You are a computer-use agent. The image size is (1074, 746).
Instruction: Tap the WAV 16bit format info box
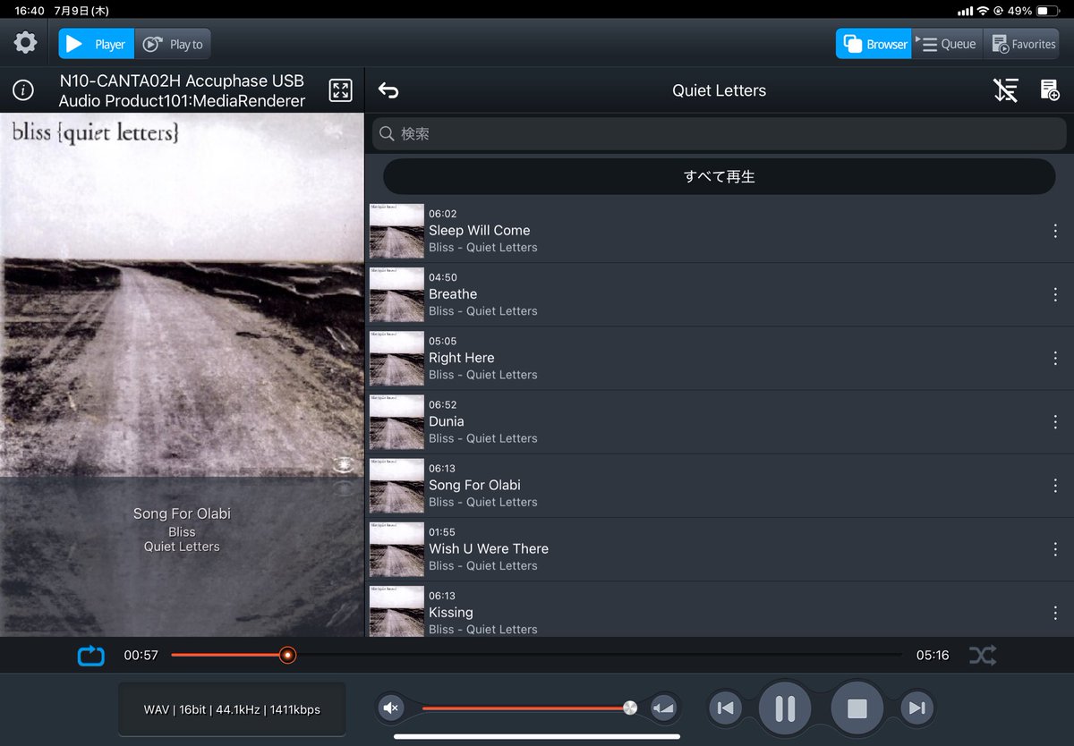[x=232, y=709]
